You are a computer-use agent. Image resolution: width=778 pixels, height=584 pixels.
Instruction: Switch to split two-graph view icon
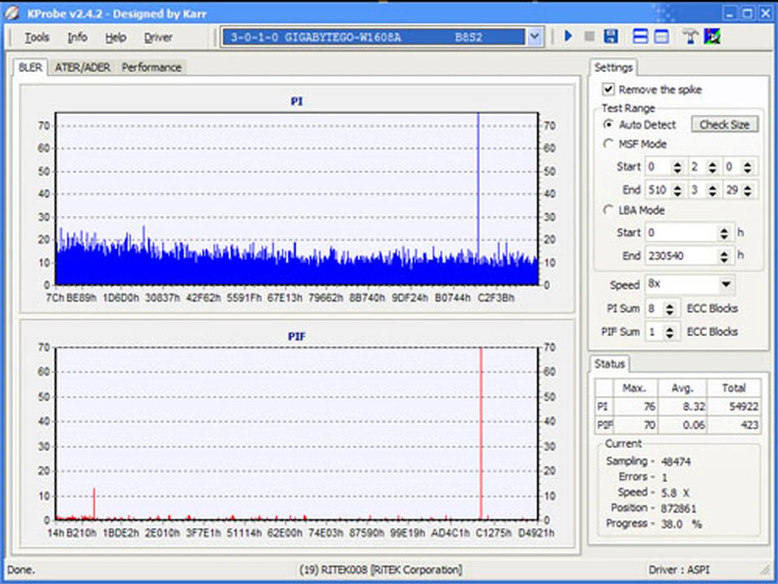coord(640,36)
